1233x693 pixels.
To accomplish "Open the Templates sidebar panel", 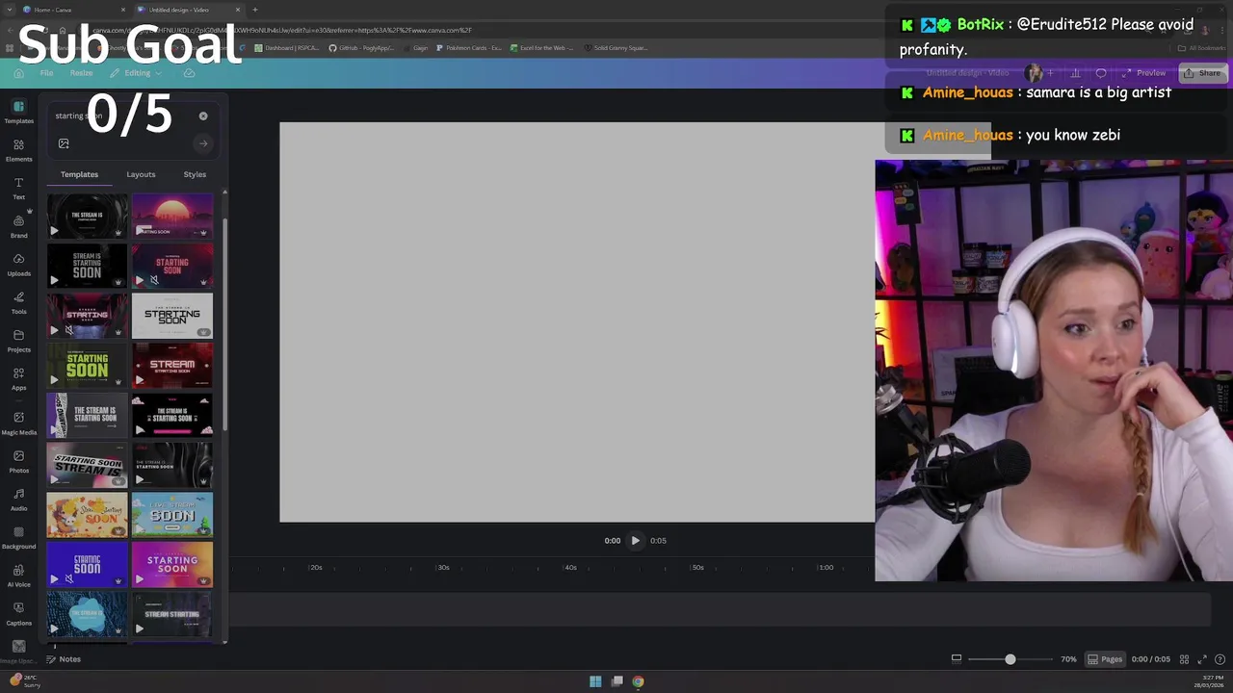I will pos(18,112).
